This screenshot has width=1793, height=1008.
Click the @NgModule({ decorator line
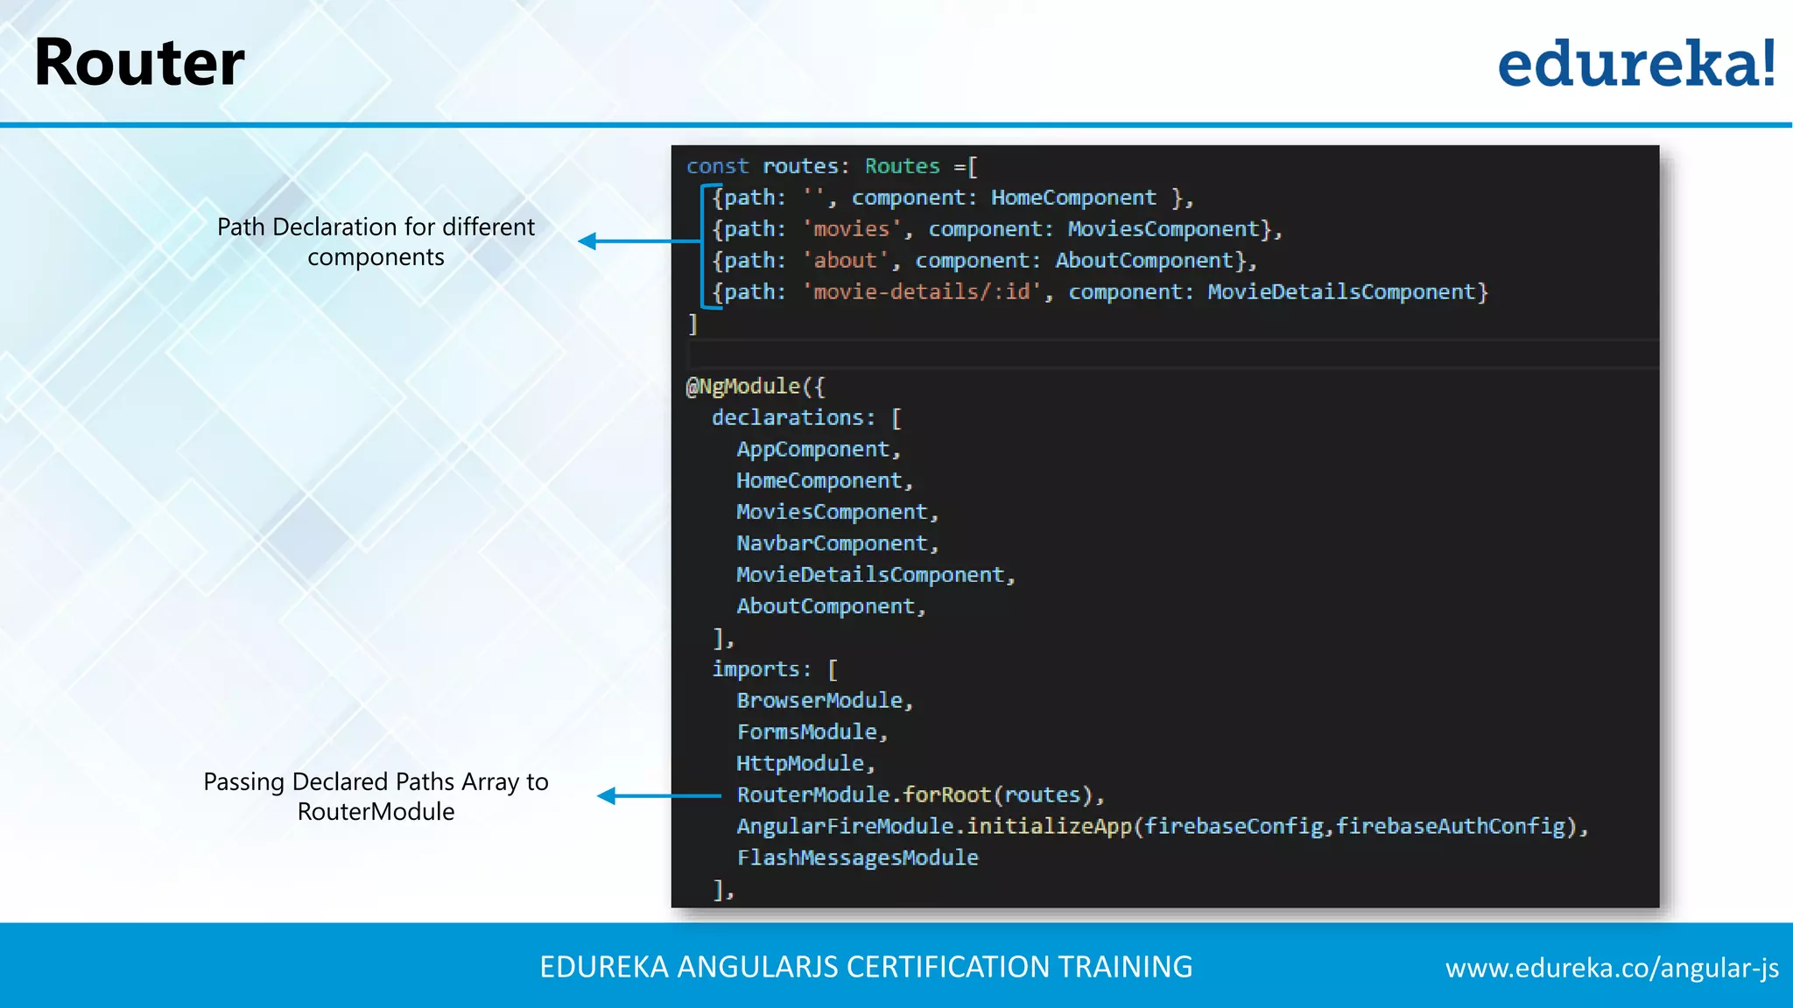756,387
